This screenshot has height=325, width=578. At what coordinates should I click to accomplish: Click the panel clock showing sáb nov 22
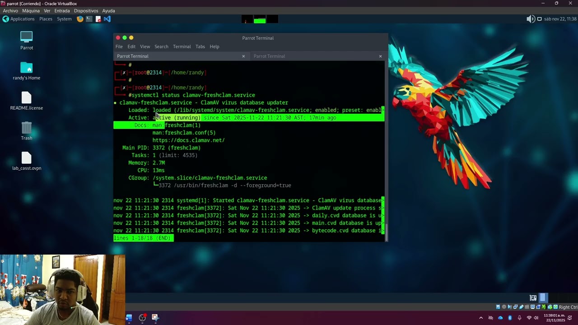tap(560, 19)
